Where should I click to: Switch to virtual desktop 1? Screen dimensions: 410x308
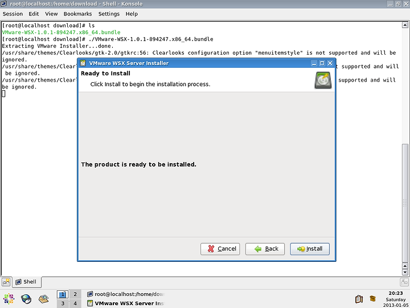pyautogui.click(x=63, y=294)
